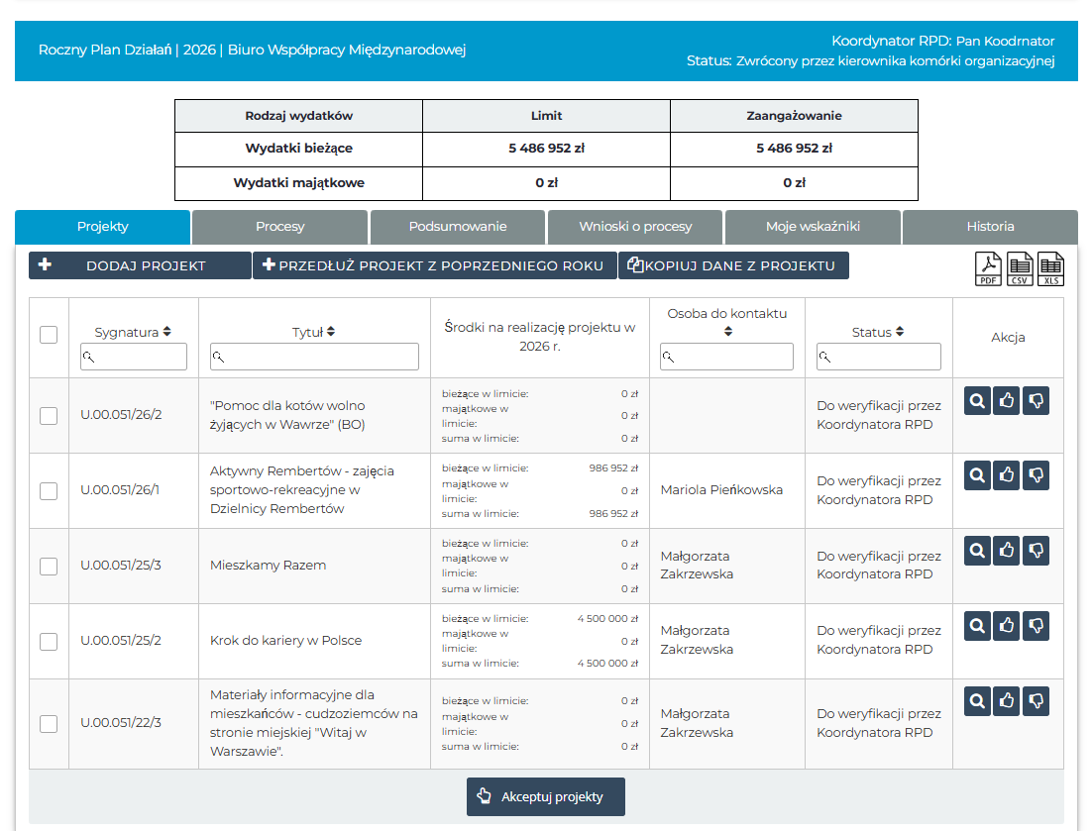Switch to the Procesy tab
Screen dimensions: 1092x831
coord(279,227)
